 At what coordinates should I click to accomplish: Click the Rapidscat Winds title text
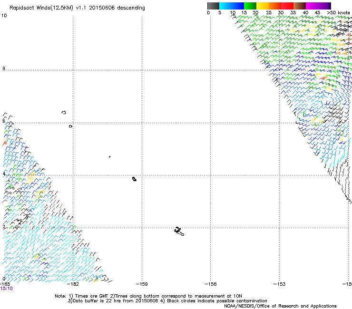[x=77, y=8]
